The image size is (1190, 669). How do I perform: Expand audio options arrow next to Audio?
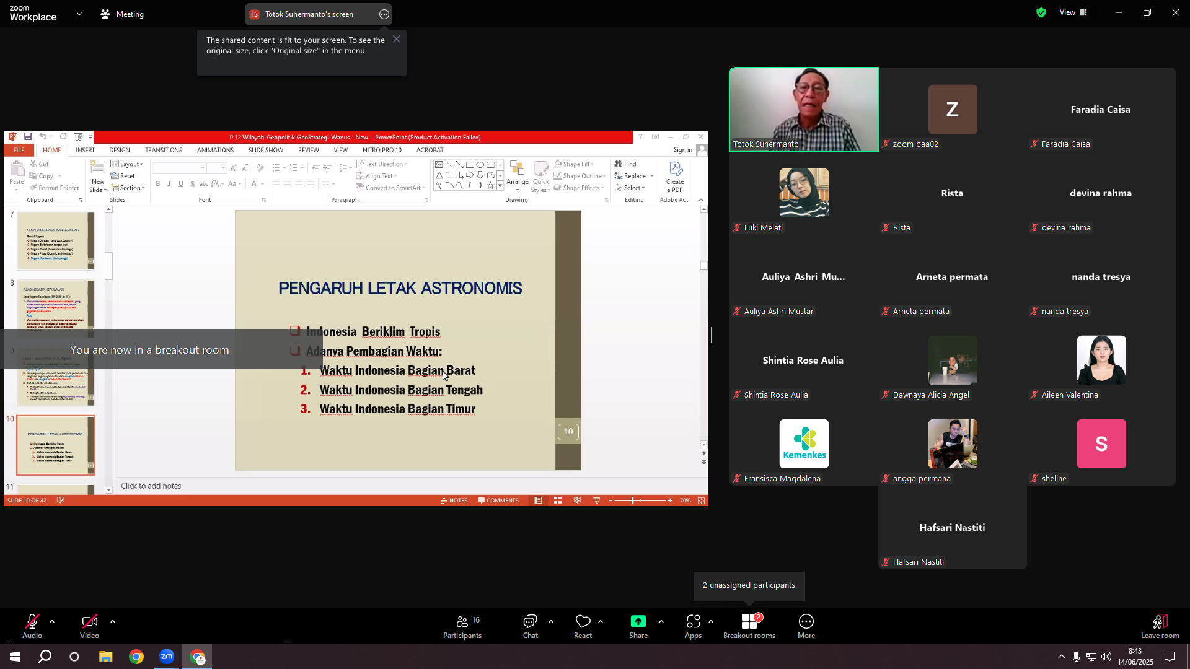(x=52, y=621)
